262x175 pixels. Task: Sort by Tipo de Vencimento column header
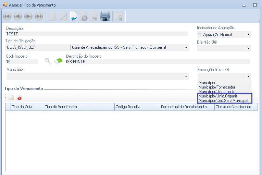pyautogui.click(x=79, y=107)
